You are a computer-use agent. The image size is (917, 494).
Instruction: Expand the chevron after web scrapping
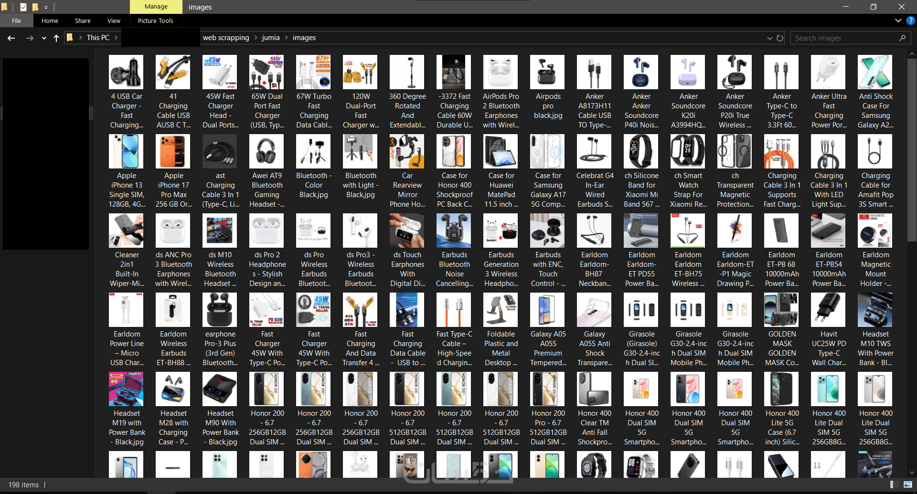[x=256, y=38]
